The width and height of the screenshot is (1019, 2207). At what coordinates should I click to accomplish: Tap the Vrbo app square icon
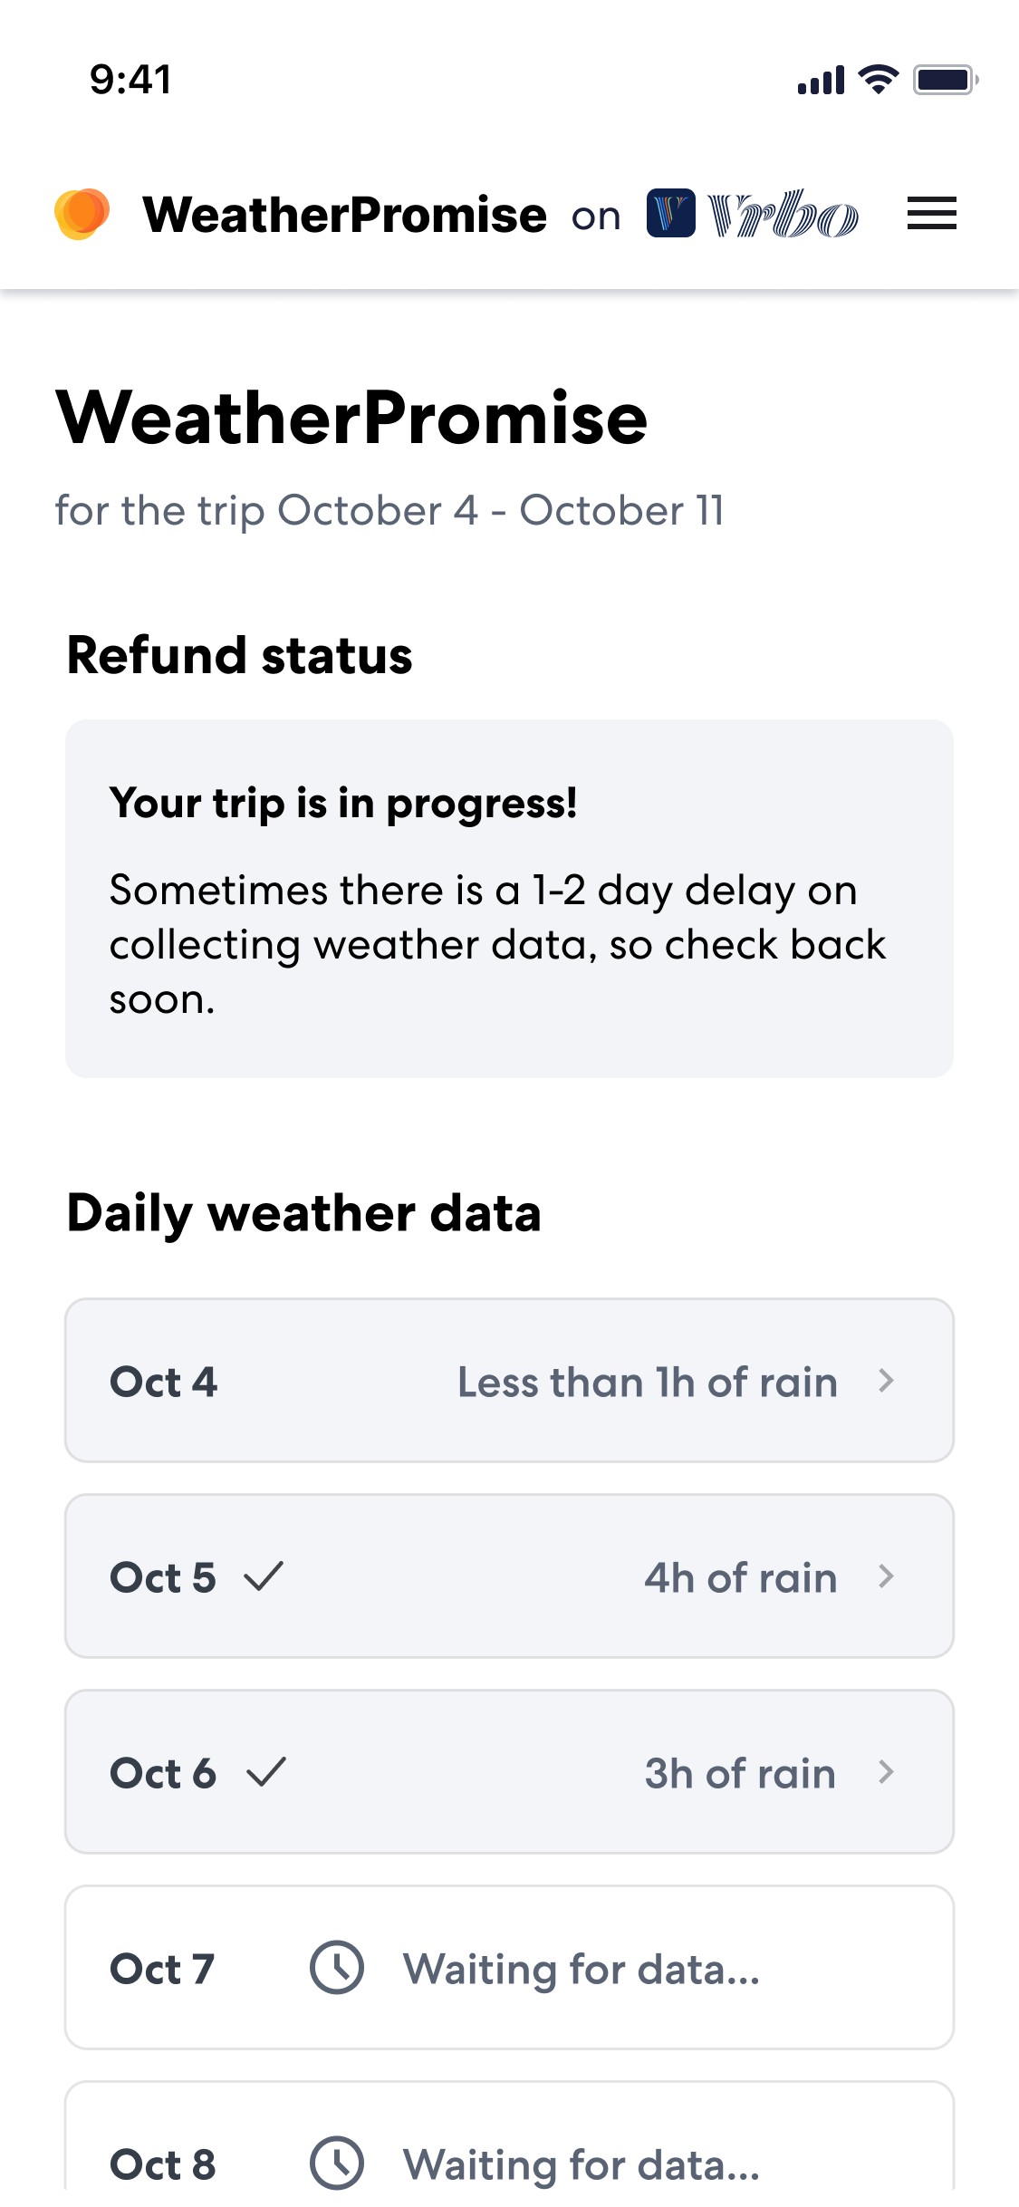pyautogui.click(x=670, y=214)
